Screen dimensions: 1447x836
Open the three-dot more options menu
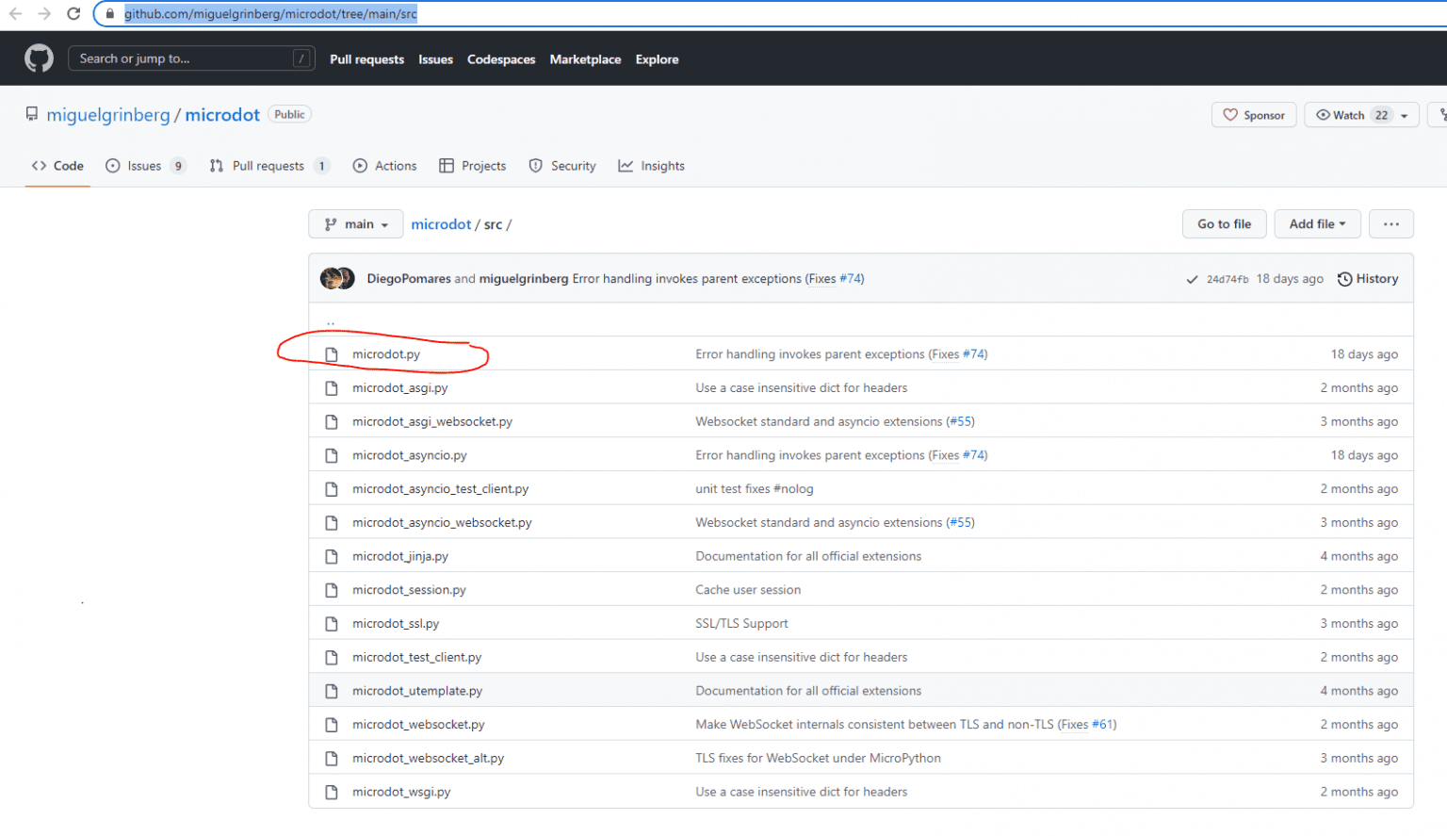click(x=1390, y=224)
